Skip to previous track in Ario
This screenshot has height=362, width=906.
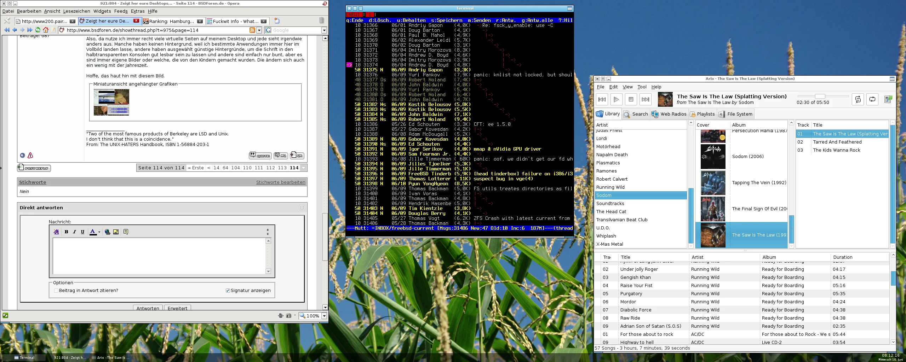click(x=602, y=99)
